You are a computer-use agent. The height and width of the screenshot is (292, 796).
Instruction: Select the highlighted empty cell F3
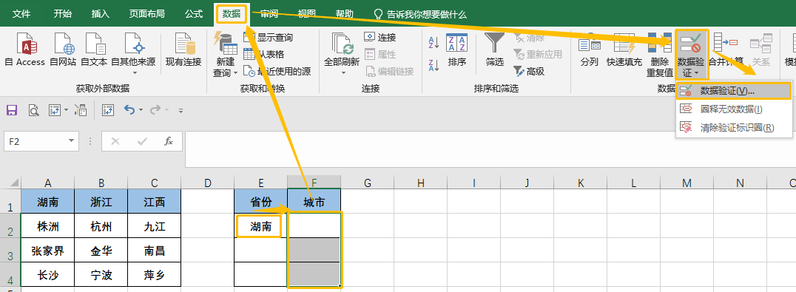tap(314, 251)
